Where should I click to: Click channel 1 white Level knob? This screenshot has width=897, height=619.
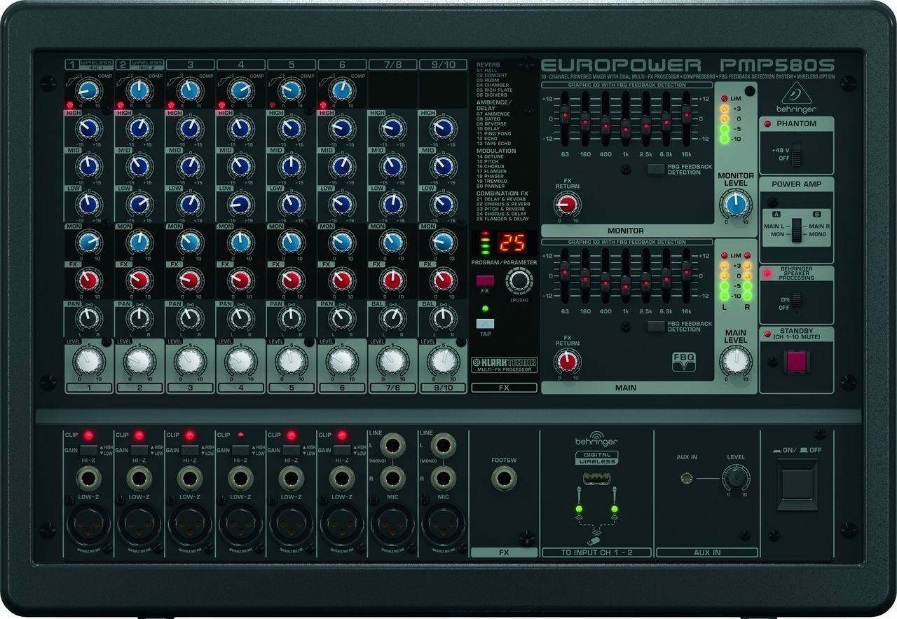coord(88,361)
